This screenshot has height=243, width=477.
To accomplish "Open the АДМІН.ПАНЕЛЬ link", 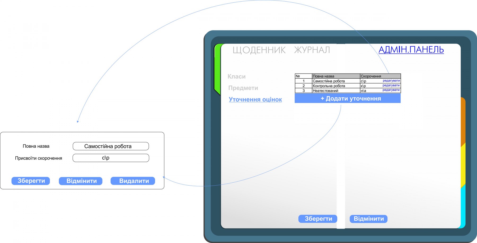I will [x=411, y=49].
